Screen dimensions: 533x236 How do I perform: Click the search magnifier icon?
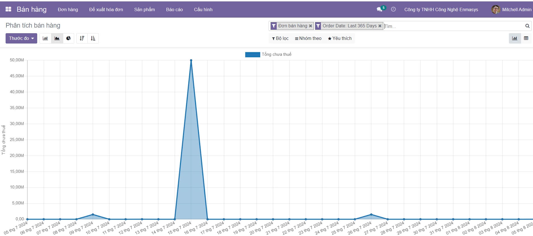[x=527, y=26]
